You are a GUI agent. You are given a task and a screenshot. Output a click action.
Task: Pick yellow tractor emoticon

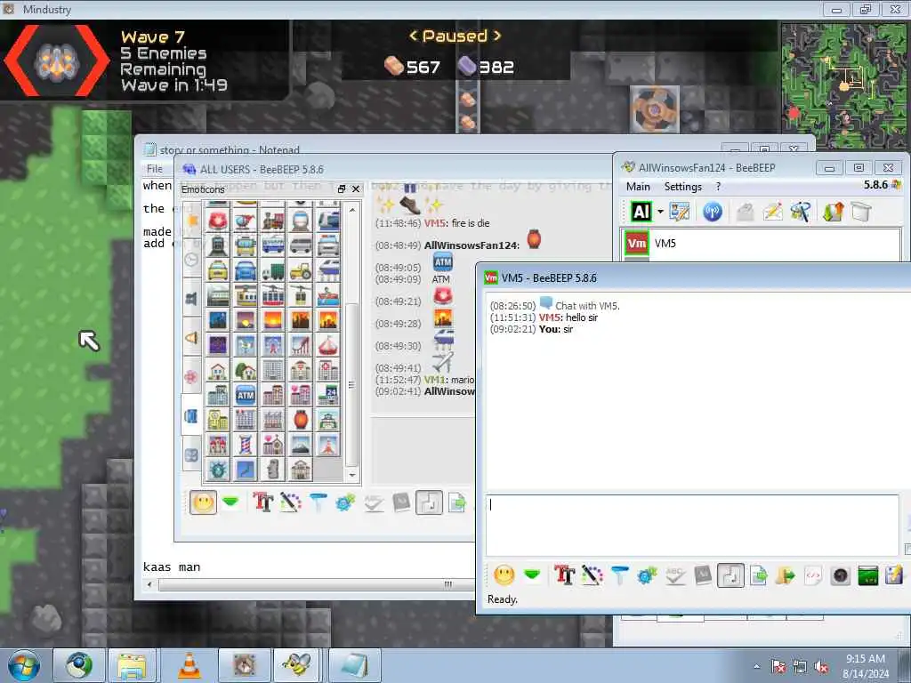pos(301,270)
